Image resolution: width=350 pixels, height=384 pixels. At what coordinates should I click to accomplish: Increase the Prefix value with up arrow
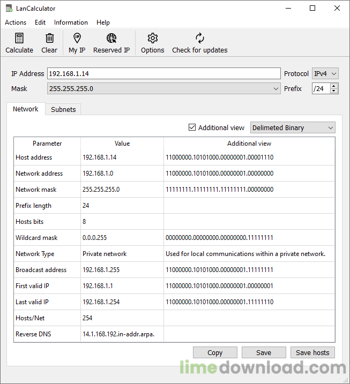pos(333,86)
